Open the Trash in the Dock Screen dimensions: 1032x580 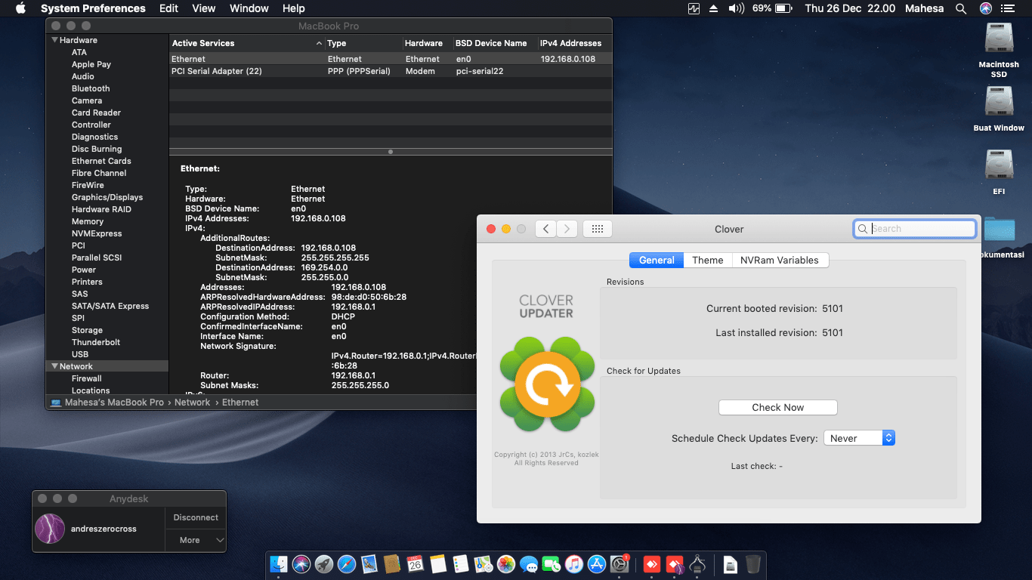[x=753, y=563]
